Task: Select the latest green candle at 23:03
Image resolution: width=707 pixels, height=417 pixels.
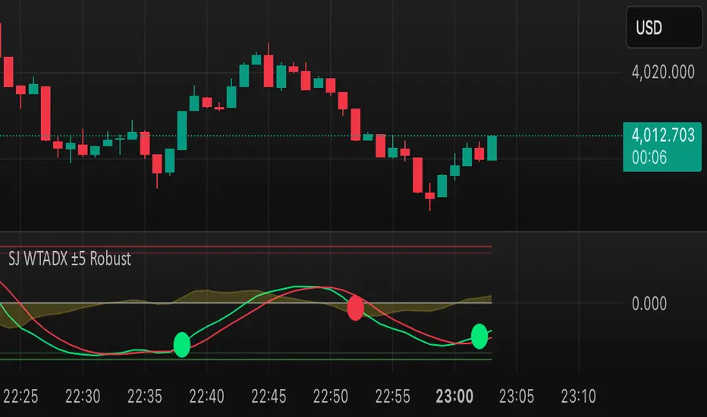Action: [492, 148]
